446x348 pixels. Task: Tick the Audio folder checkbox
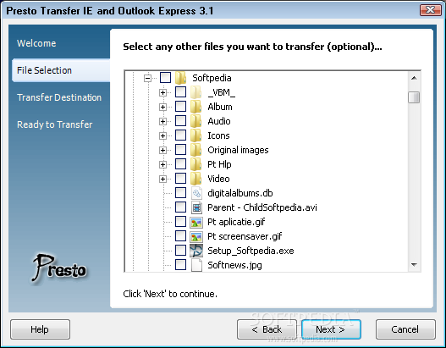(180, 120)
